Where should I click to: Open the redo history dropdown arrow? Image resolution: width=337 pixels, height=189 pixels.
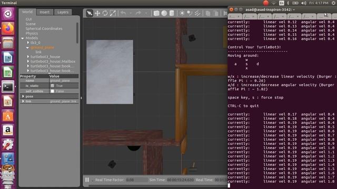pyautogui.click(x=146, y=13)
